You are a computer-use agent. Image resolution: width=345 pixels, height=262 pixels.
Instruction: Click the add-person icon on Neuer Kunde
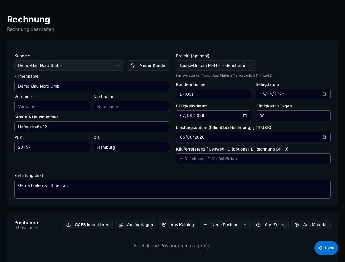pos(133,65)
